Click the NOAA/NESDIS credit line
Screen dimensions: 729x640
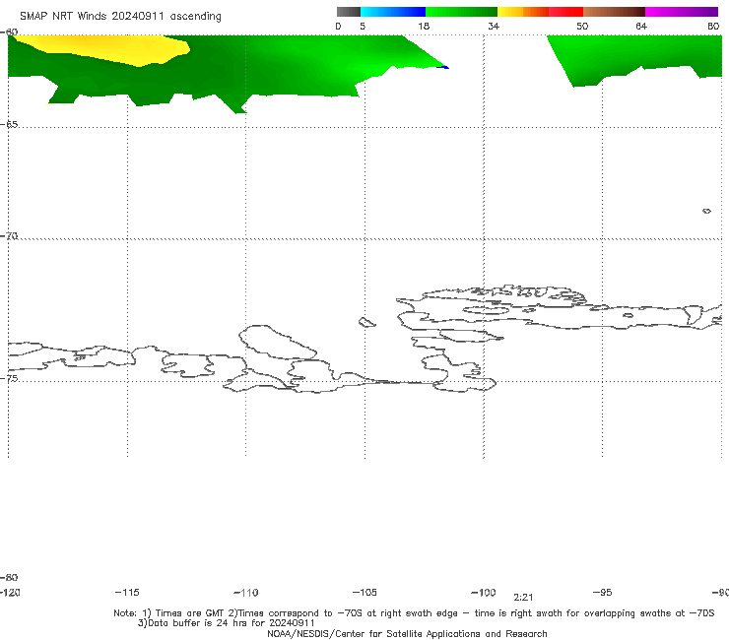point(407,633)
